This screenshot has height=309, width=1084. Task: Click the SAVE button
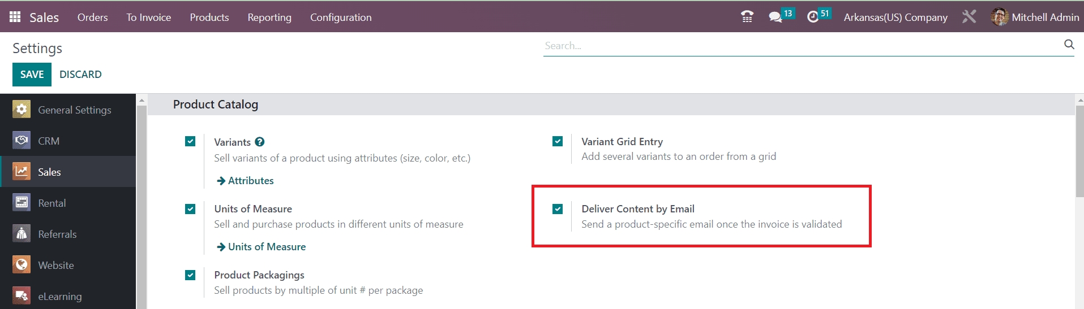point(32,75)
